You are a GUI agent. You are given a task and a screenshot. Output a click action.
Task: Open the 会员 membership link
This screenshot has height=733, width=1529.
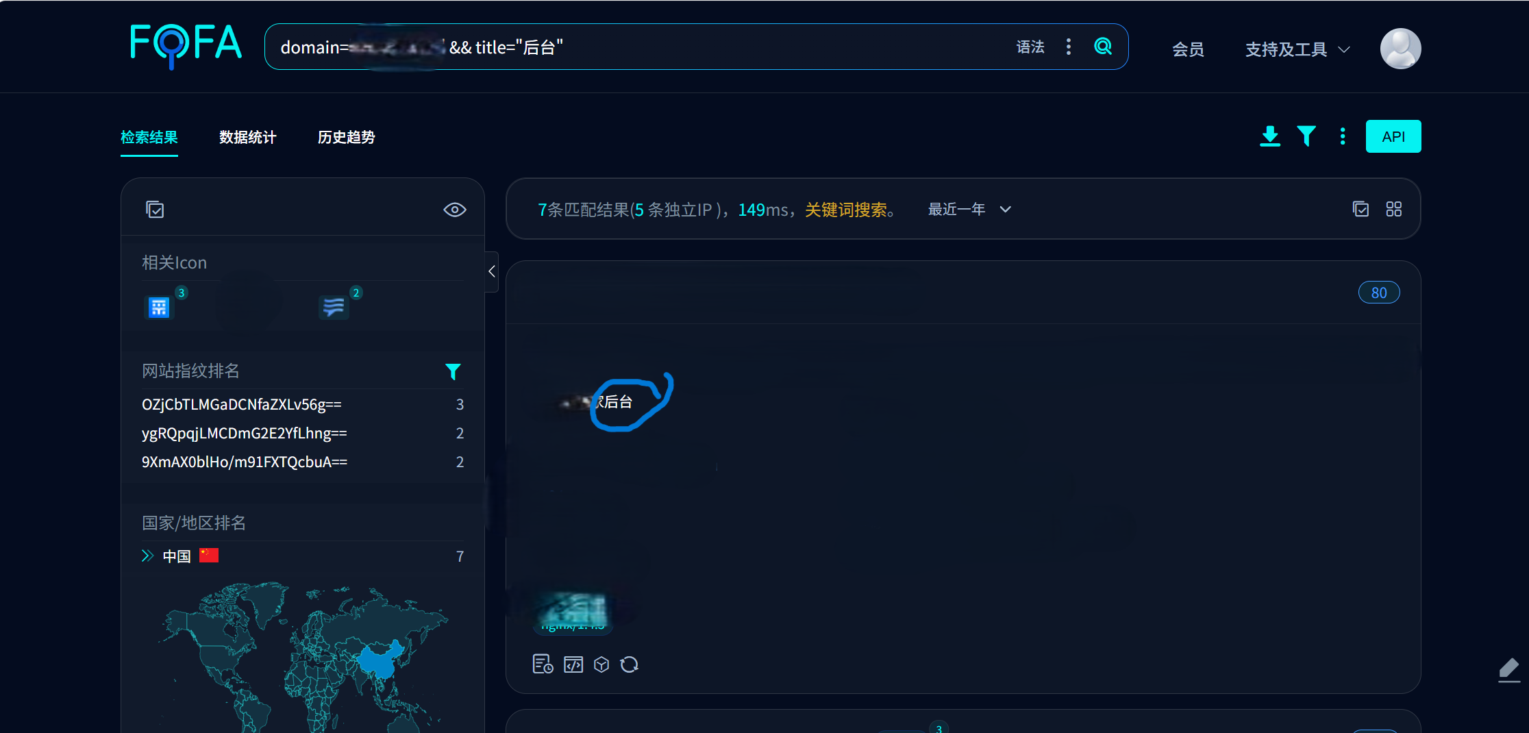pos(1188,49)
